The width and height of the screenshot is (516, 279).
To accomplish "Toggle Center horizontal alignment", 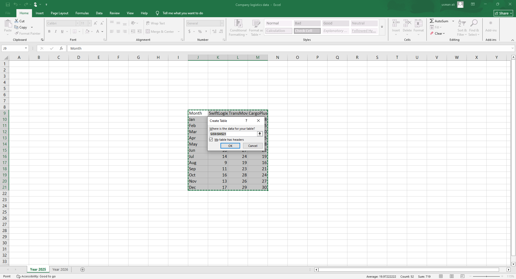I will tap(118, 31).
